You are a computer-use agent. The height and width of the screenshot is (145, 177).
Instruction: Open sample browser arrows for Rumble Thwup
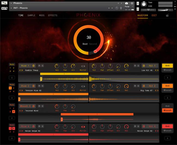pyautogui.click(x=21, y=70)
